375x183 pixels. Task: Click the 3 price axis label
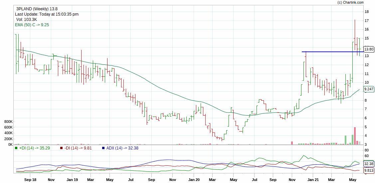click(366, 144)
